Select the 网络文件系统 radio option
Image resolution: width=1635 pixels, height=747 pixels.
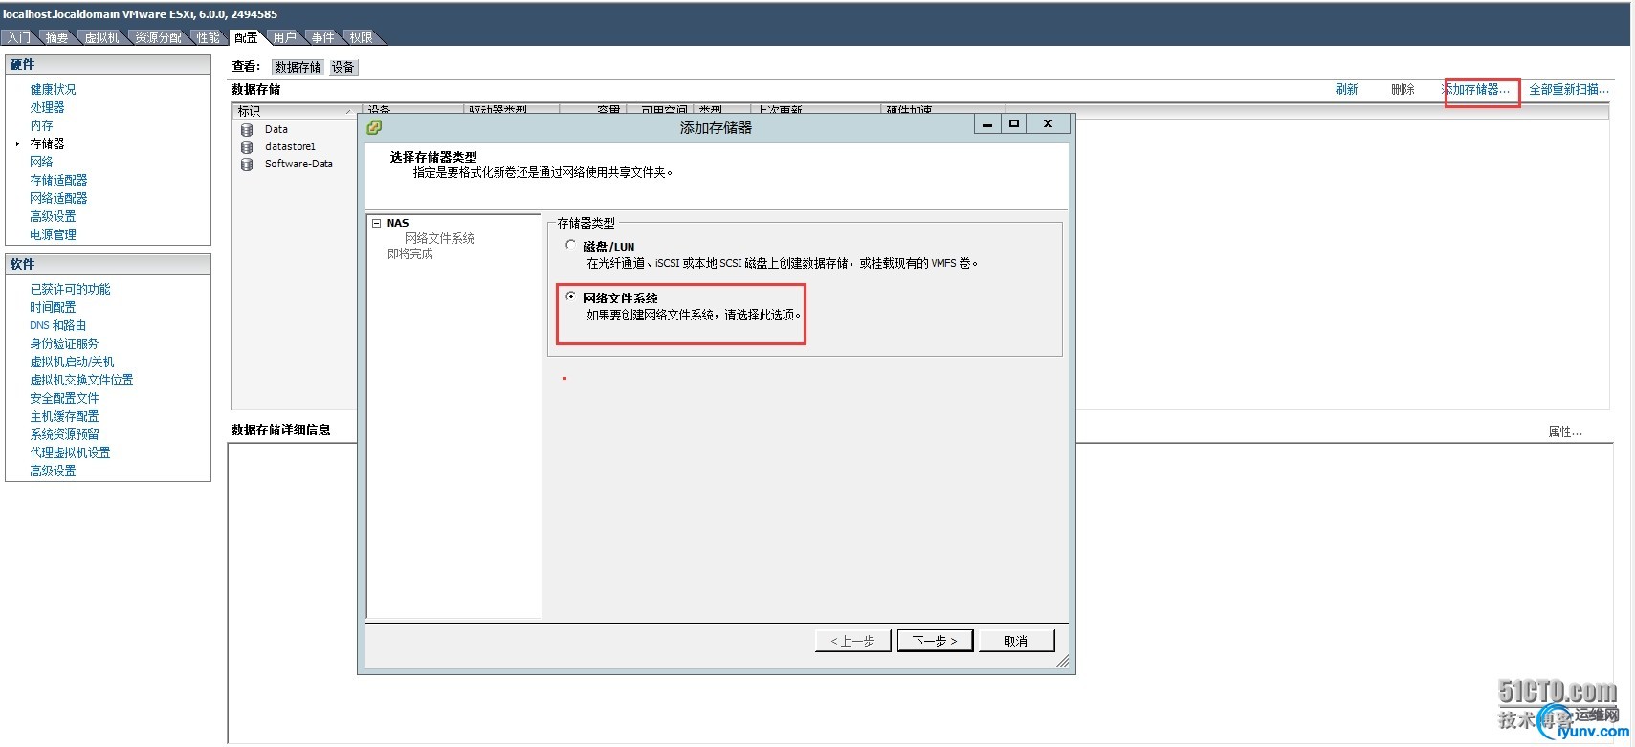(571, 297)
